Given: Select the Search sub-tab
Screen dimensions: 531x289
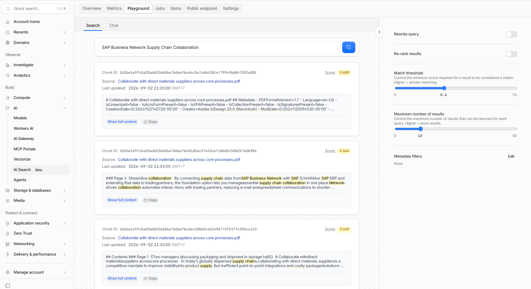Looking at the screenshot, I should pyautogui.click(x=93, y=26).
